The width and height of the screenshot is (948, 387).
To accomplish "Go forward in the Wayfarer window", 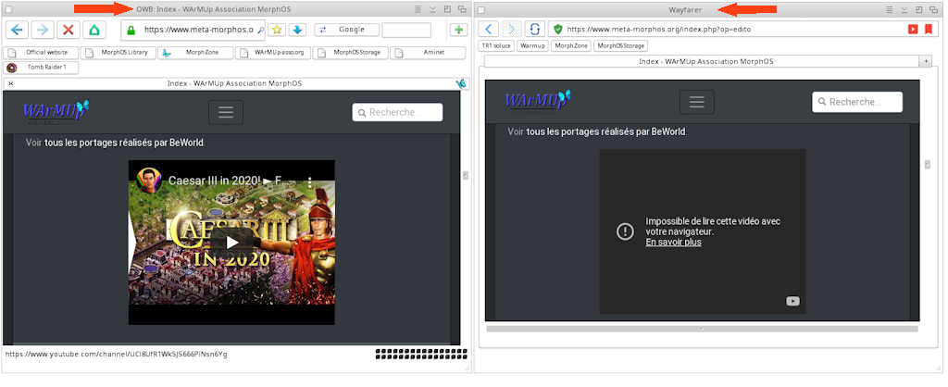I will point(511,29).
